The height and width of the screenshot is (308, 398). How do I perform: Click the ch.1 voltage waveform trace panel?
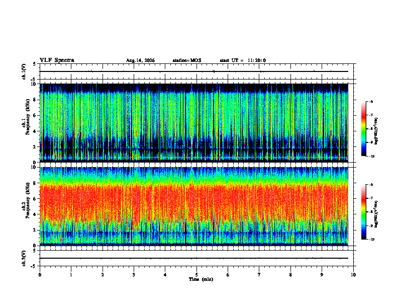point(196,71)
